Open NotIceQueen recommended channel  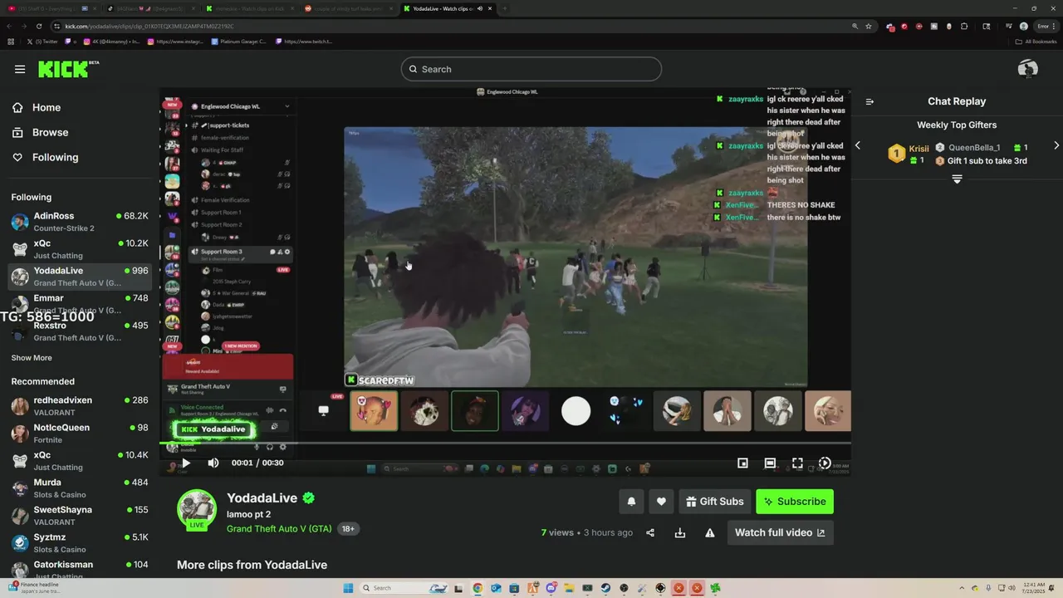click(x=79, y=434)
